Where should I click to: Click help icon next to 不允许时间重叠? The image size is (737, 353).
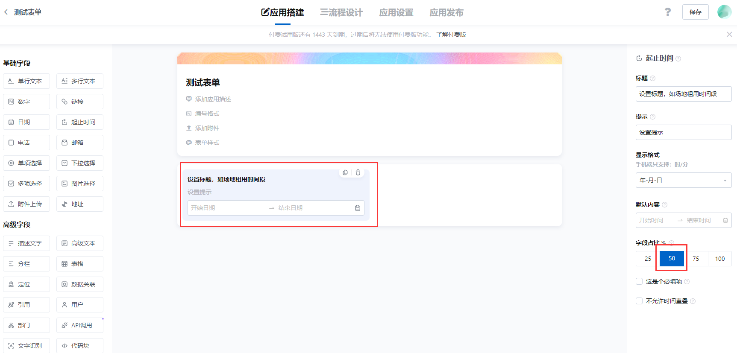pyautogui.click(x=693, y=301)
